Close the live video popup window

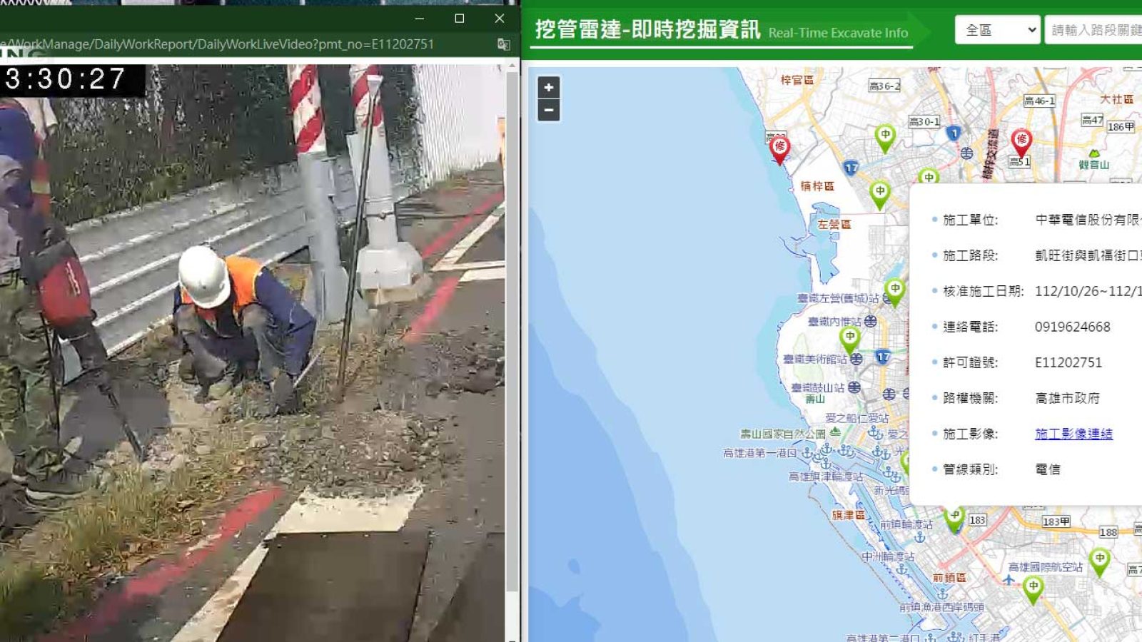point(500,19)
